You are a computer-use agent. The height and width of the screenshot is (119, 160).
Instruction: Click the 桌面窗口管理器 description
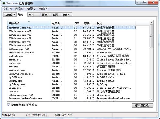(106, 67)
